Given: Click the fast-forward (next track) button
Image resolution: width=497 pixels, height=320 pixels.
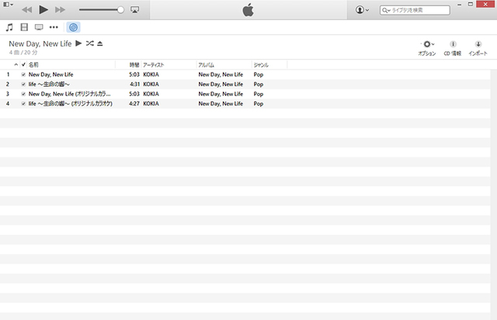Looking at the screenshot, I should (61, 10).
